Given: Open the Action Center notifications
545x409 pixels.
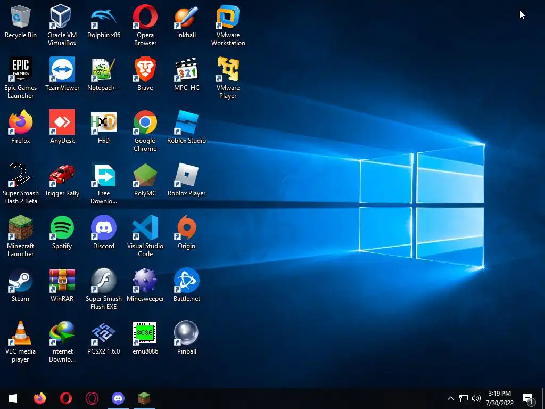Looking at the screenshot, I should (x=529, y=398).
